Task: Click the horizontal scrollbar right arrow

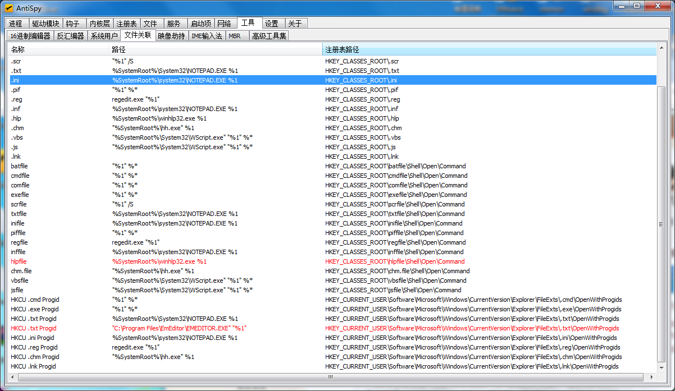Action: click(651, 377)
